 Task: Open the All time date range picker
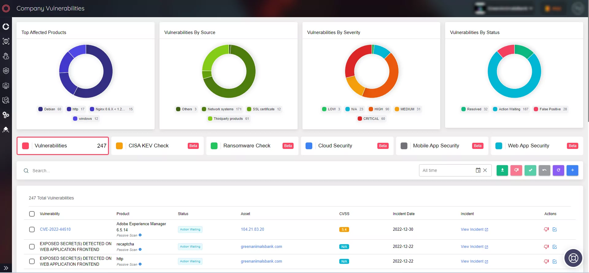coord(478,170)
